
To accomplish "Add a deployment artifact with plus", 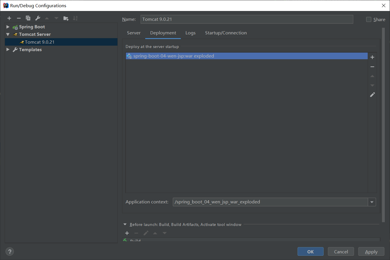I will [372, 57].
